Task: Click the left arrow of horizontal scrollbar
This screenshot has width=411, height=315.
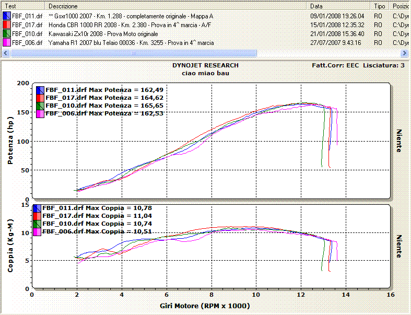Action: (6, 53)
